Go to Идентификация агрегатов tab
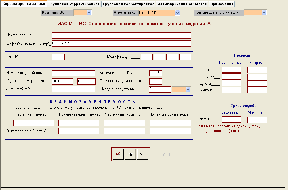Screen dimensions: 288x190 click(182, 4)
